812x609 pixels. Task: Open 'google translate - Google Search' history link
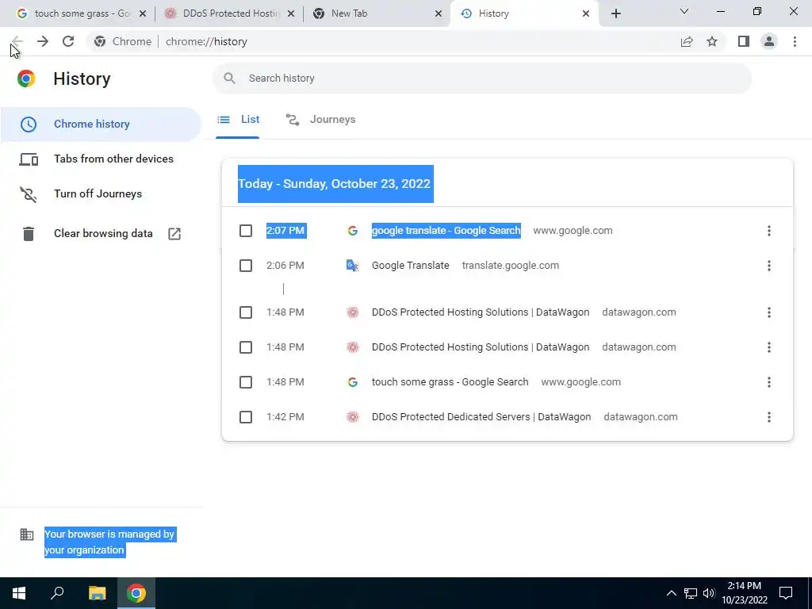click(446, 231)
